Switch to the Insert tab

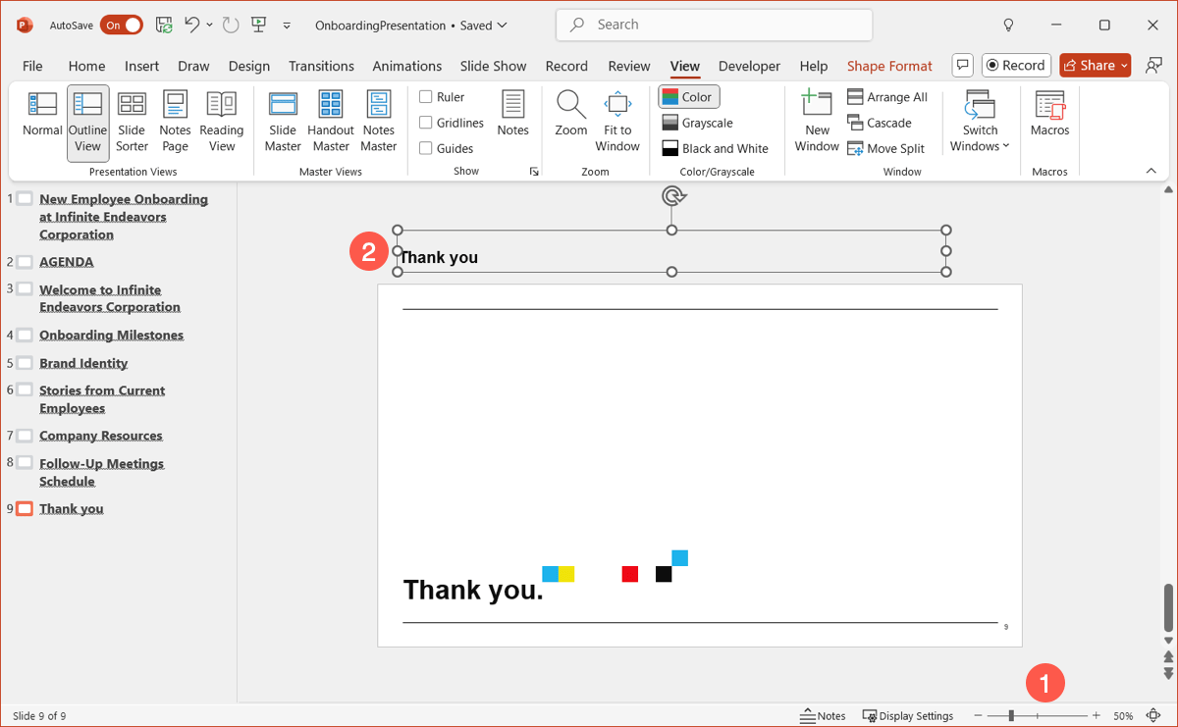pyautogui.click(x=142, y=66)
